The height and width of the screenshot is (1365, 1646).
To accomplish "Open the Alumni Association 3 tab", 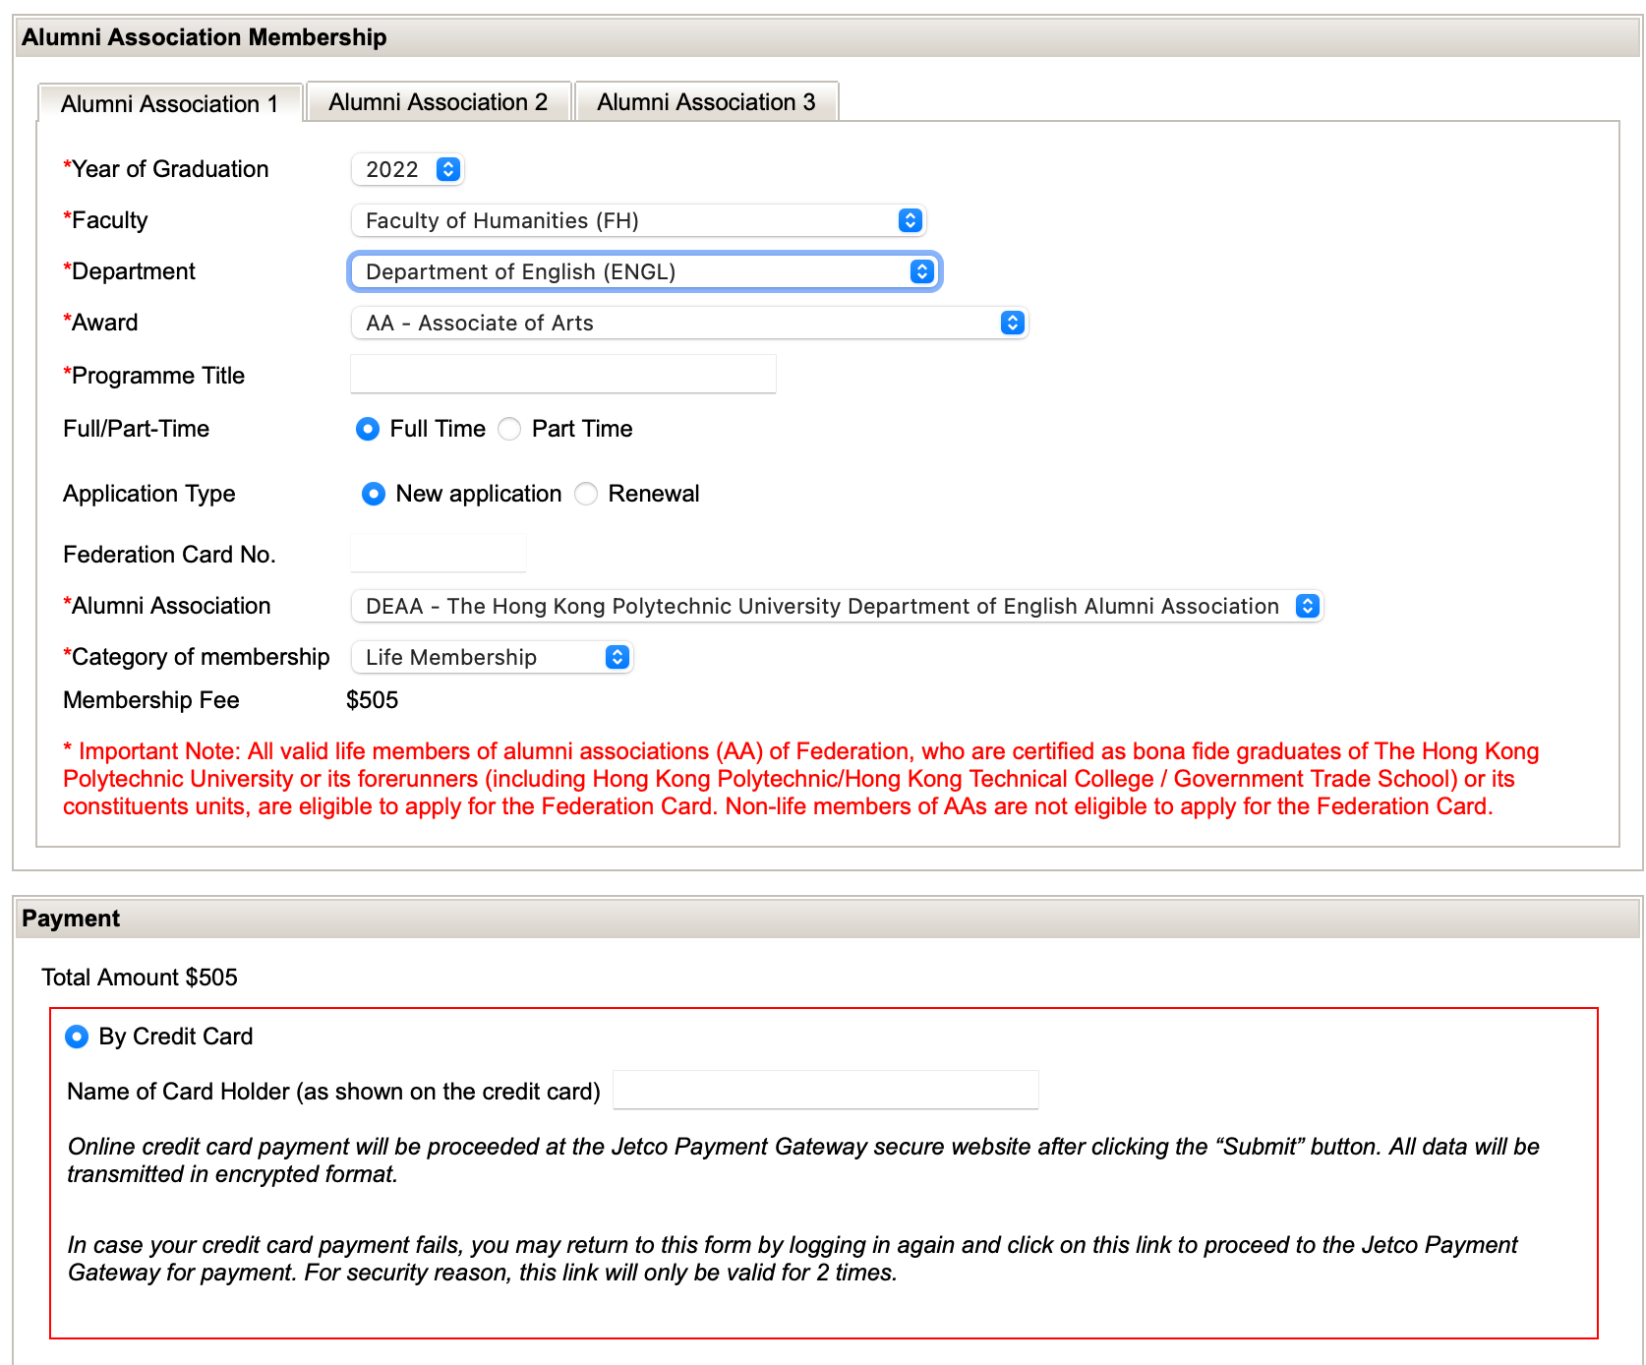I will [706, 102].
